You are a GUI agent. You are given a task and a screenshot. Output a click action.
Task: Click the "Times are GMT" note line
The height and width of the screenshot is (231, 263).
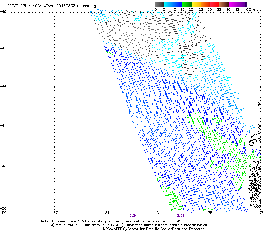coord(112,221)
